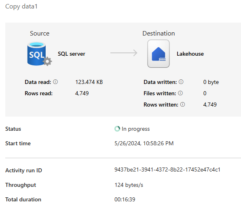Click the Start time label
The height and width of the screenshot is (205, 241).
coord(18,143)
